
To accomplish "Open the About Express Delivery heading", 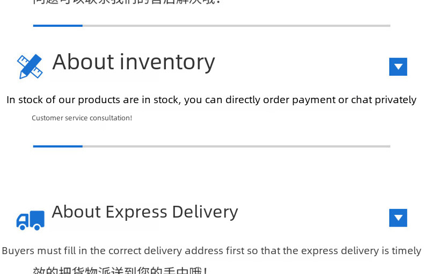I will tap(144, 212).
